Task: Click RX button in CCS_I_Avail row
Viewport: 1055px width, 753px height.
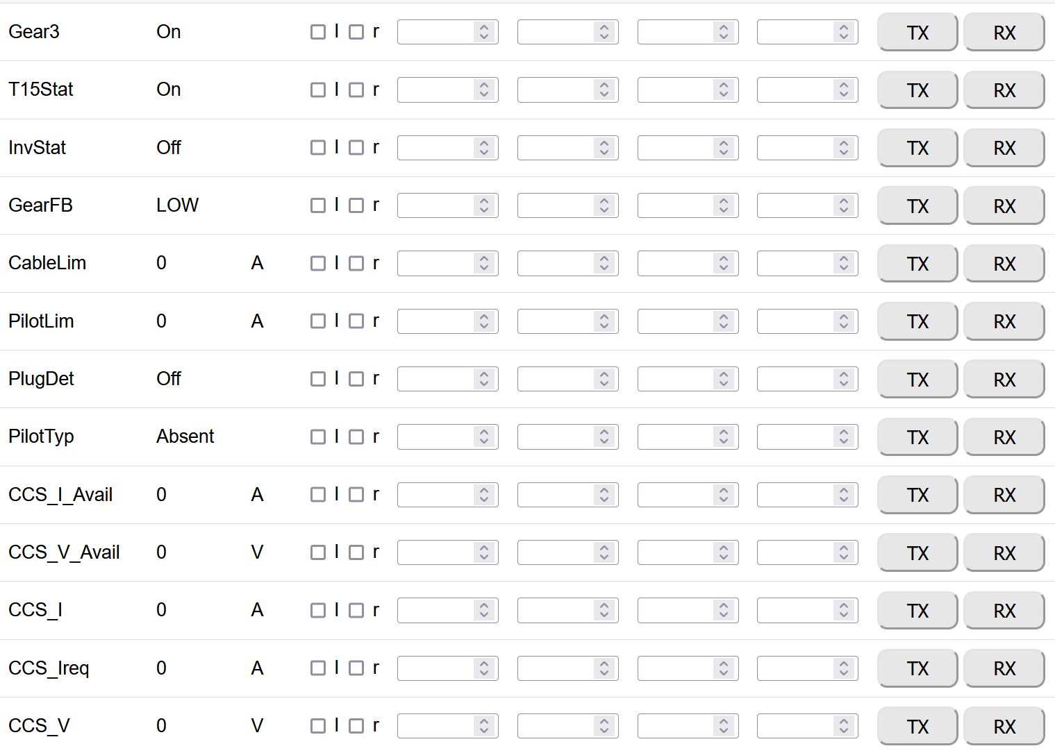Action: point(1004,495)
